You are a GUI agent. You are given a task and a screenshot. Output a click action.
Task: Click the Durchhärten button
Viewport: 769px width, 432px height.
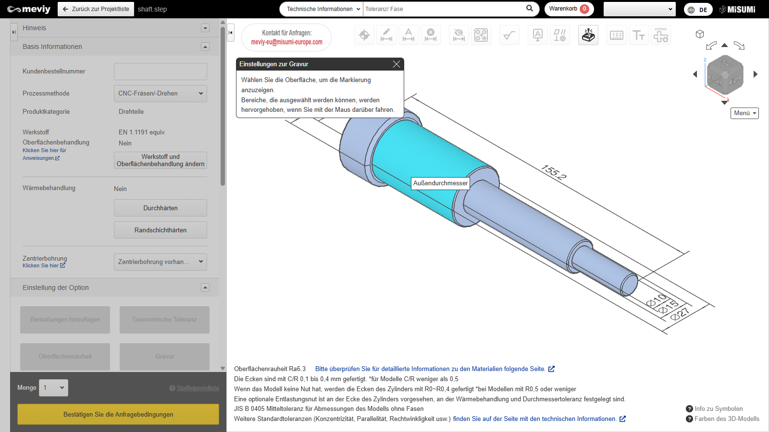point(160,208)
